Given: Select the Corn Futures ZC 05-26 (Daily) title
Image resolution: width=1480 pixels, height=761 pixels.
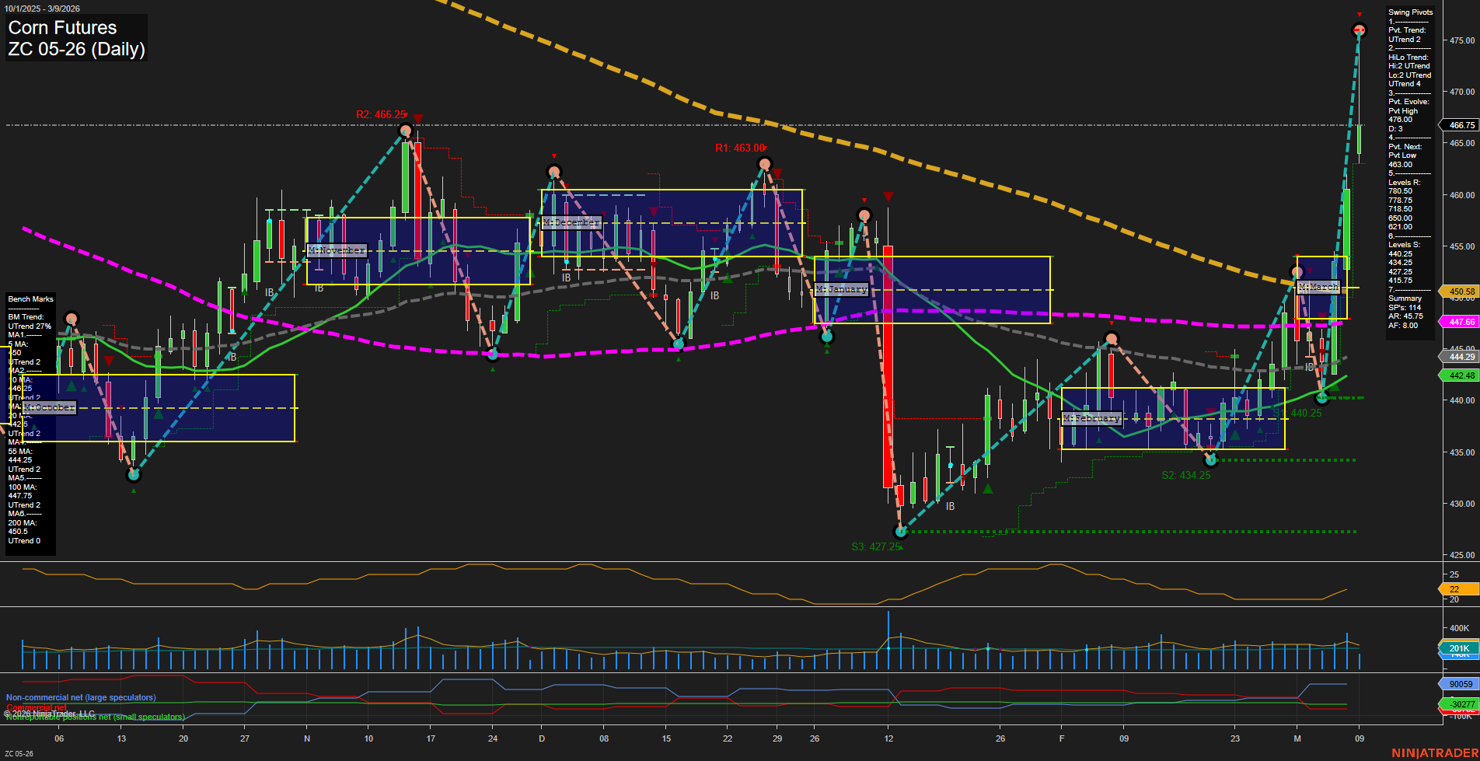Looking at the screenshot, I should 75,38.
